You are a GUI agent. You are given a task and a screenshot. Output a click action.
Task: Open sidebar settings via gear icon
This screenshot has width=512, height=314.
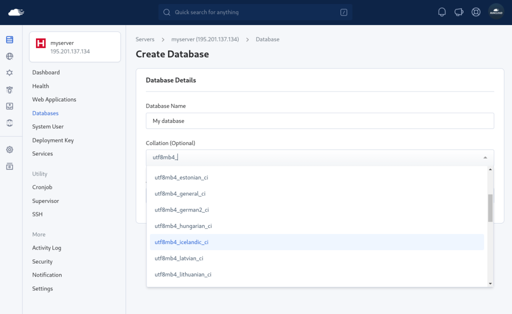[9, 149]
